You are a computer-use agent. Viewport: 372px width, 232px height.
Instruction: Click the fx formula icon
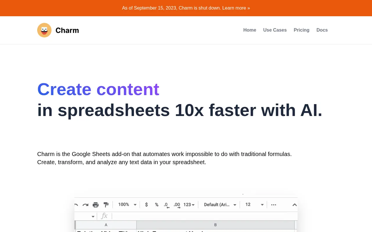[x=104, y=216]
